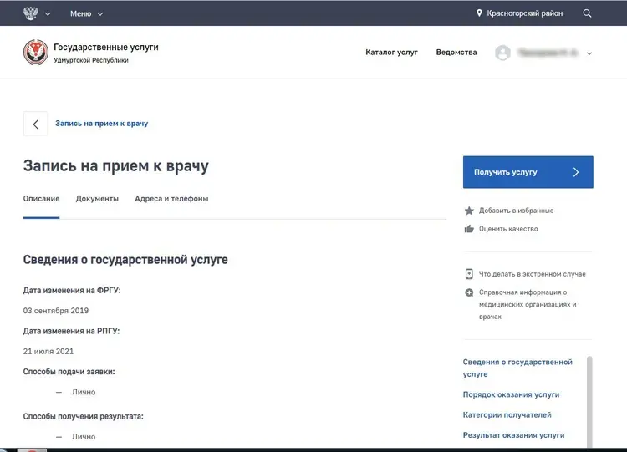Screen dimensions: 627x452
Task: Click the medical reference plus icon
Action: [x=469, y=292]
